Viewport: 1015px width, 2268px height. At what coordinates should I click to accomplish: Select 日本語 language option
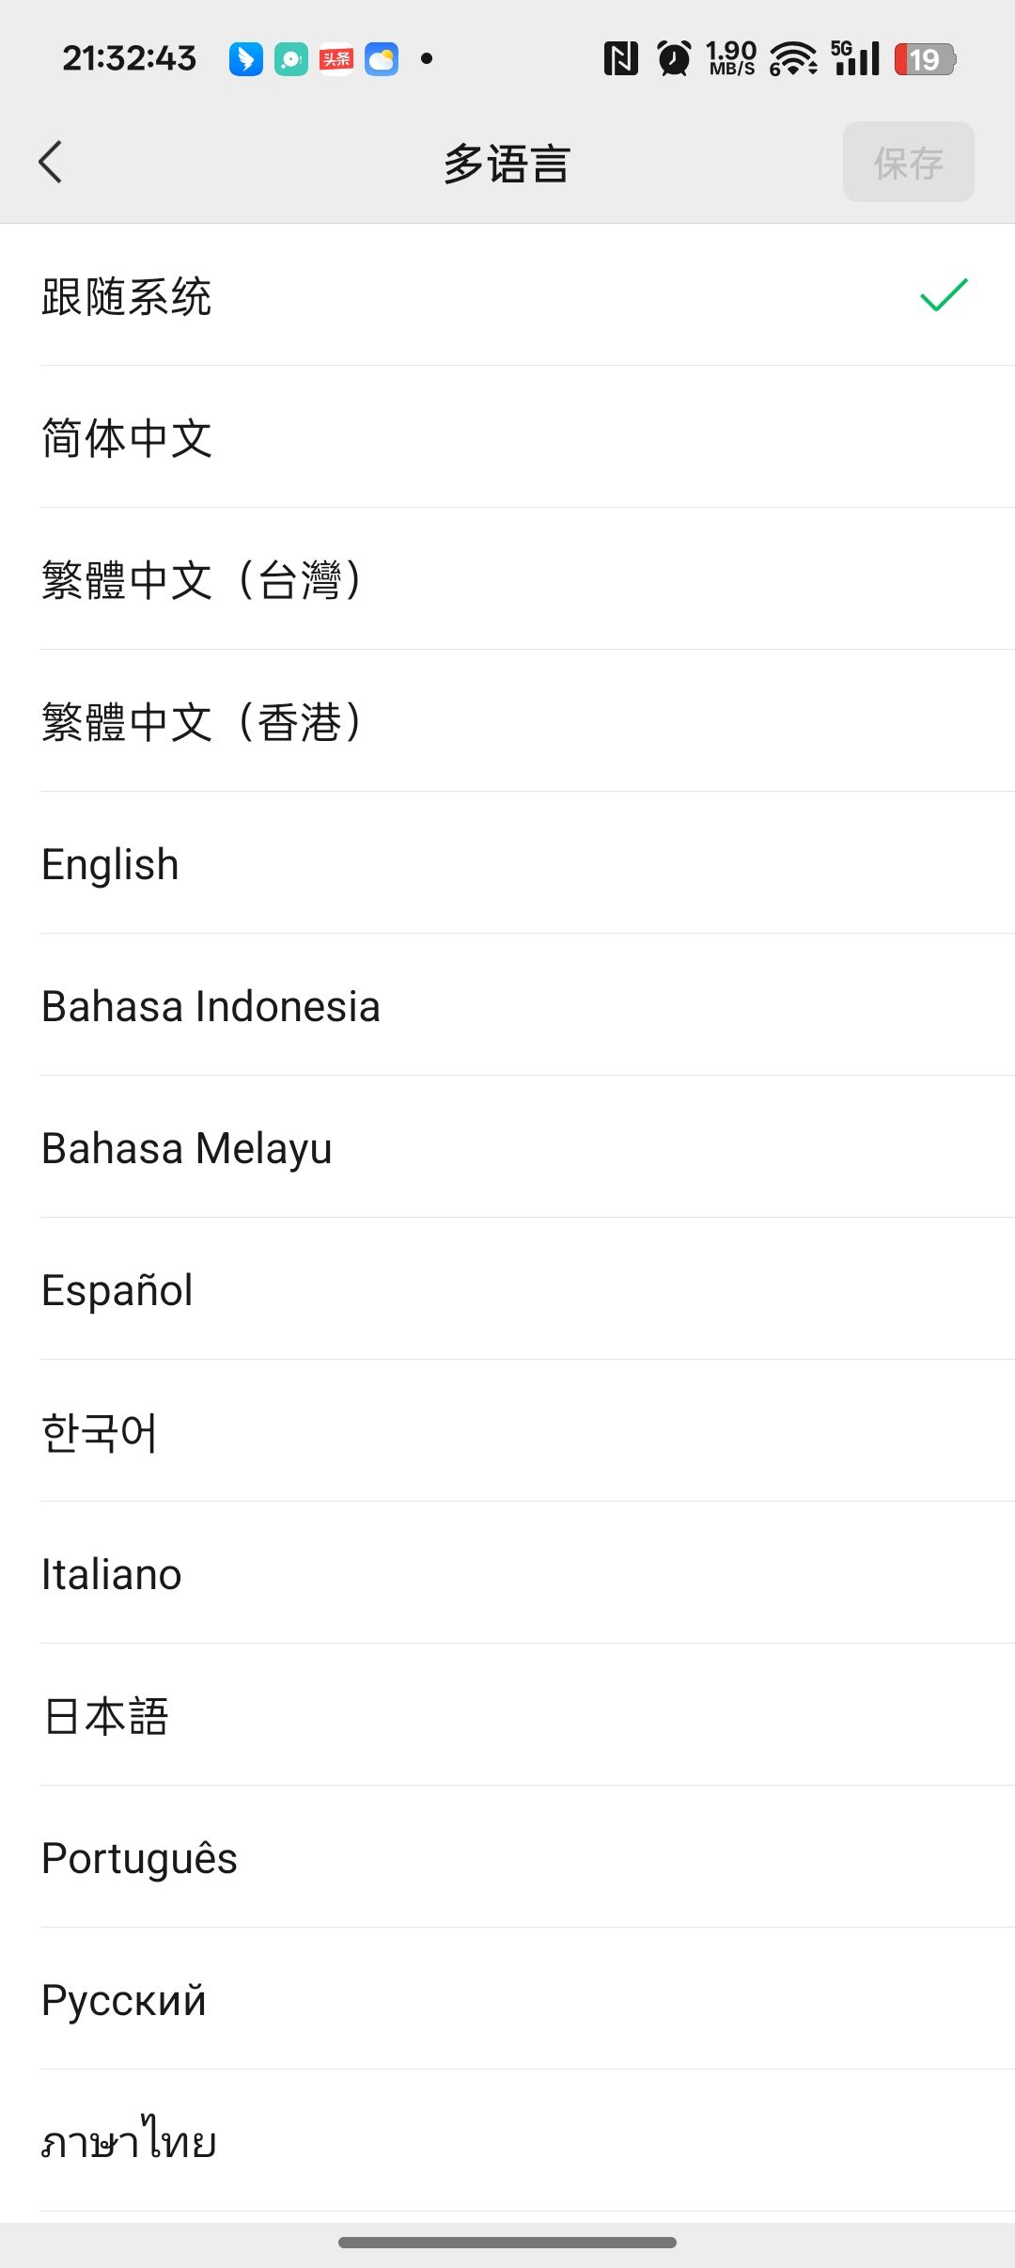click(x=106, y=1716)
